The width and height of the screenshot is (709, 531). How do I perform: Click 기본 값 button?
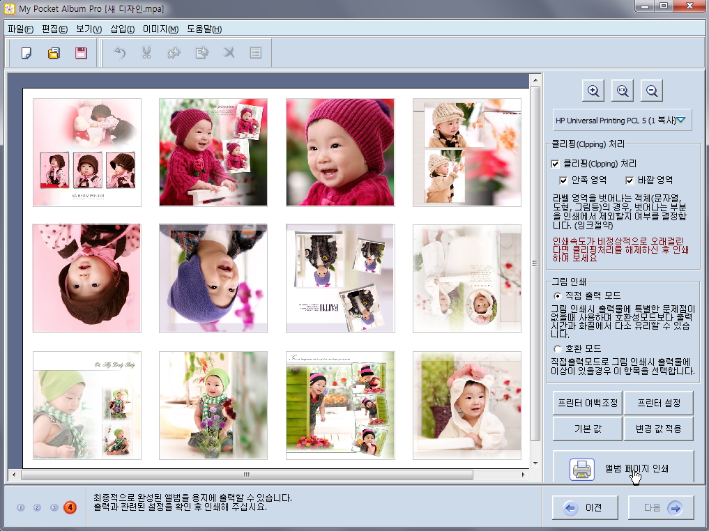click(588, 429)
